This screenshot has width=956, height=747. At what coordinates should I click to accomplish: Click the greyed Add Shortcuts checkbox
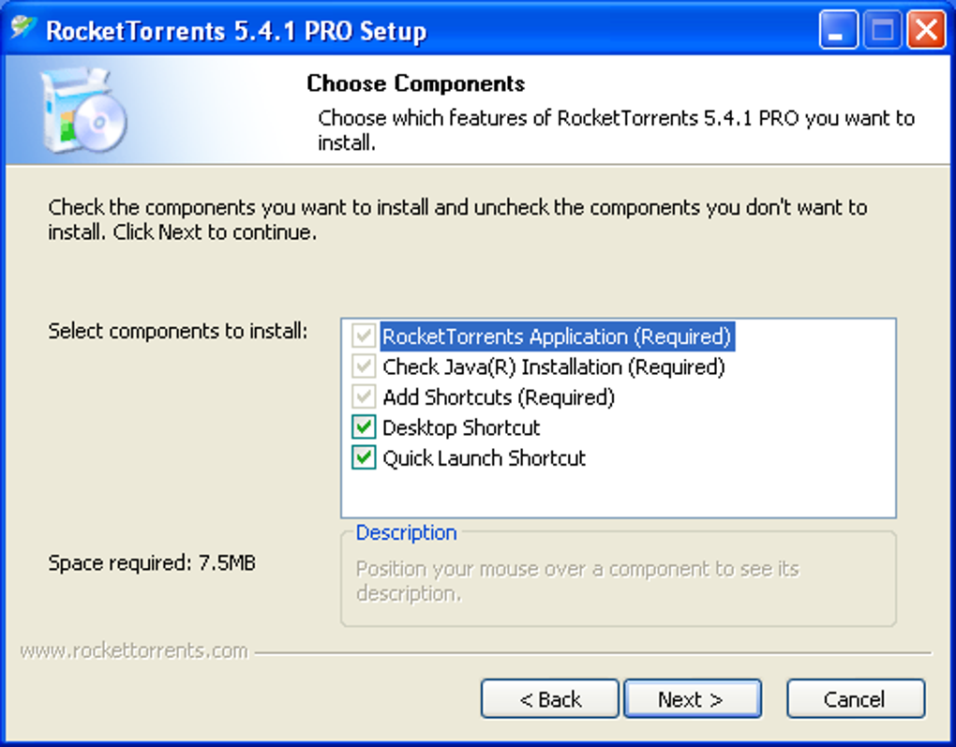pyautogui.click(x=364, y=397)
